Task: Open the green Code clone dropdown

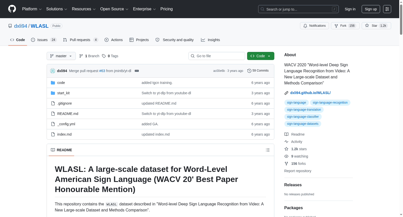Action: click(x=261, y=56)
